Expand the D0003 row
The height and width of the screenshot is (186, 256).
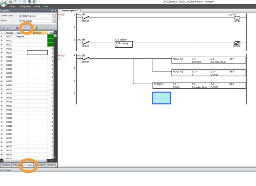pyautogui.click(x=2, y=49)
